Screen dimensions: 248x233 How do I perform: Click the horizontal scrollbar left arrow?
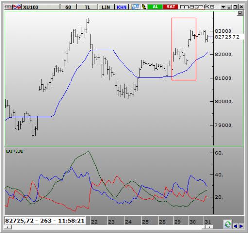(x=7, y=227)
